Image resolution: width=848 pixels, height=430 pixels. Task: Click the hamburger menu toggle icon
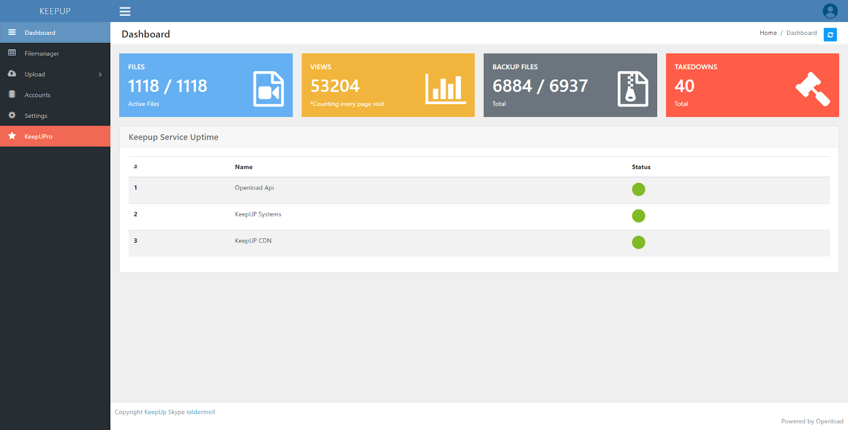125,11
